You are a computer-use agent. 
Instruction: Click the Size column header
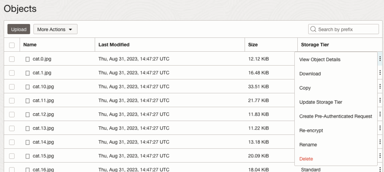[x=253, y=45]
